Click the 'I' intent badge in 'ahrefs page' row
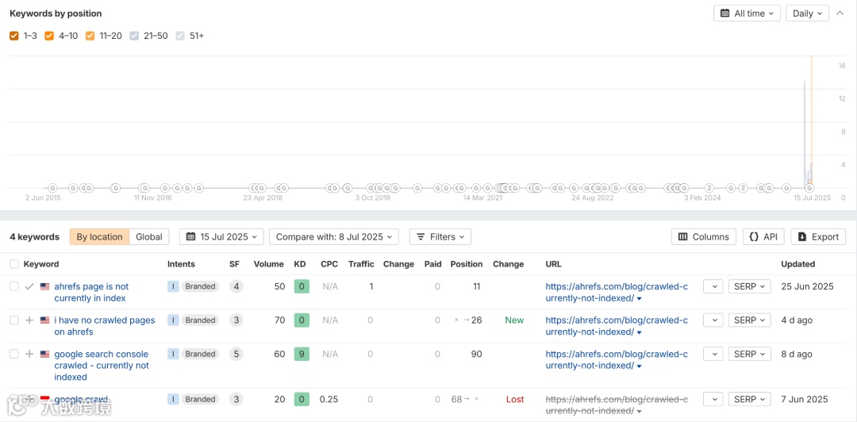The width and height of the screenshot is (857, 422). (173, 286)
